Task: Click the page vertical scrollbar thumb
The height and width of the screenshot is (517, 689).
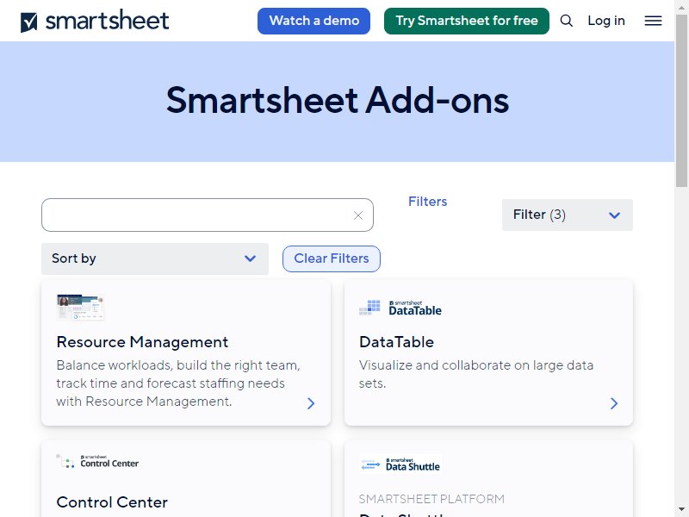Action: pyautogui.click(x=681, y=99)
